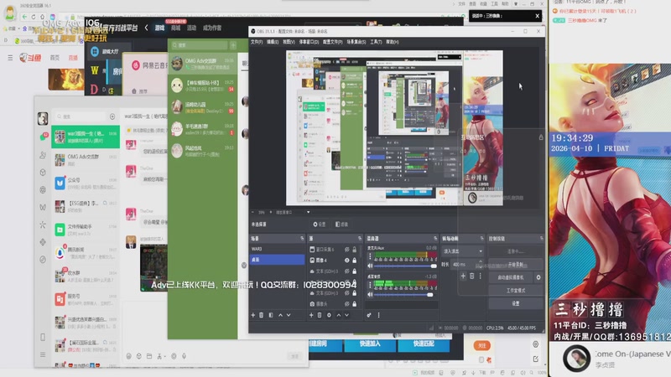Image resolution: width=671 pixels, height=377 pixels.
Task: Click send file folder icon in WeChat
Action: click(149, 356)
